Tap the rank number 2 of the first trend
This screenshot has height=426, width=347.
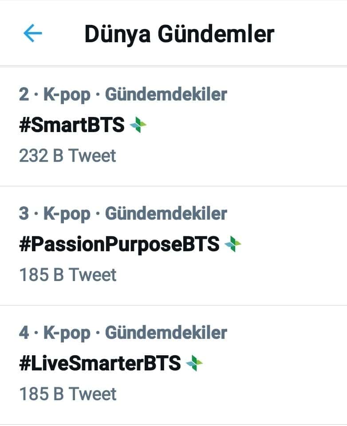(24, 94)
